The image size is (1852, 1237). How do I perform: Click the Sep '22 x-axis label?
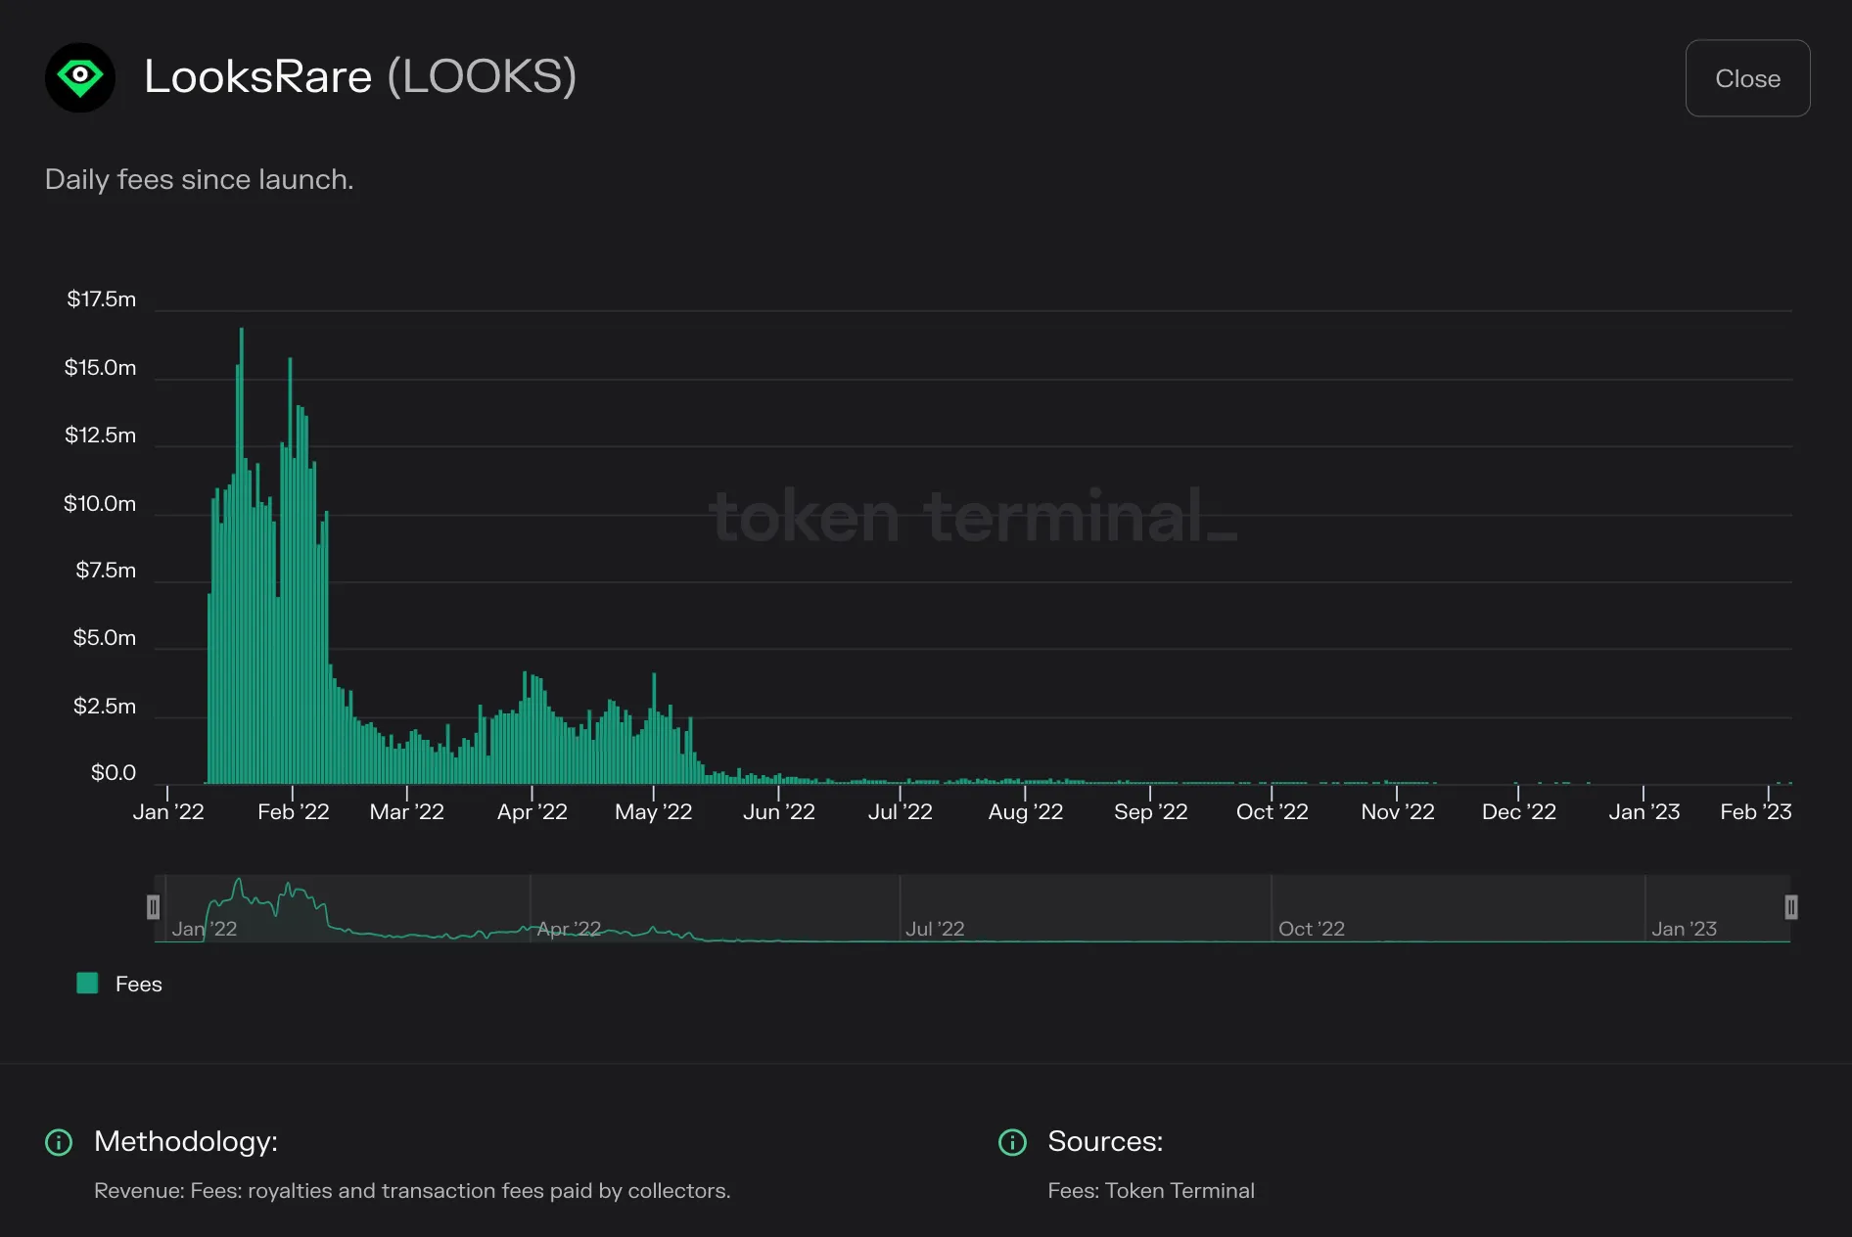coord(1151,812)
